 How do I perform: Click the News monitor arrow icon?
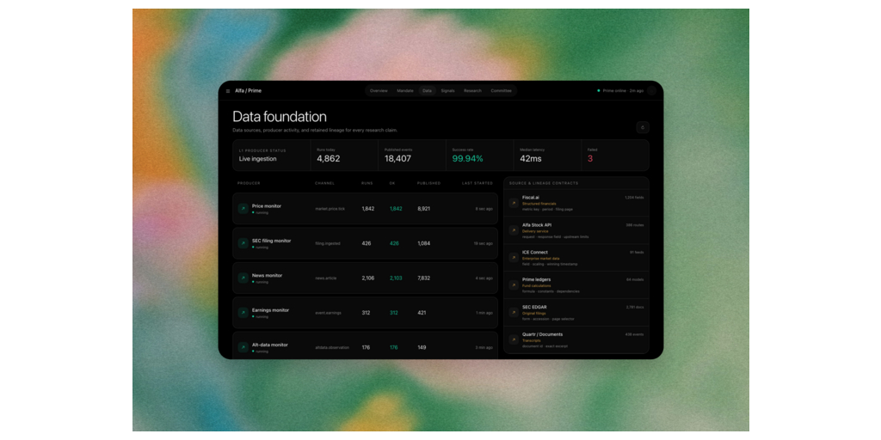pos(243,278)
